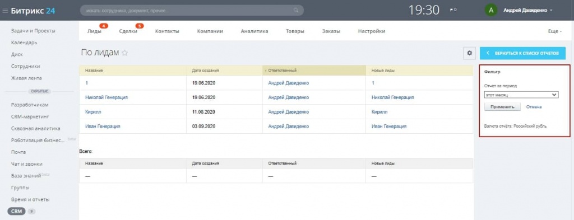Click the Применить button
This screenshot has height=220, width=574.
click(502, 107)
